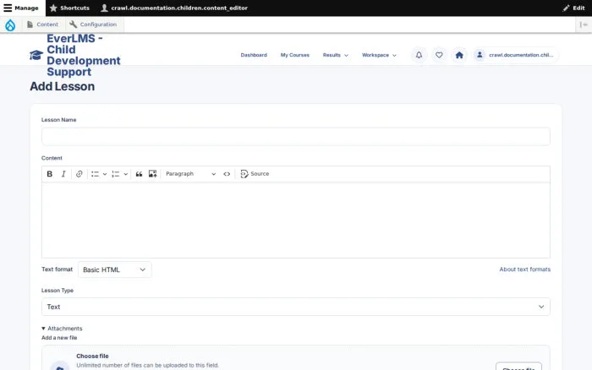Click inside the Content editor area
The height and width of the screenshot is (370, 592).
tap(296, 220)
